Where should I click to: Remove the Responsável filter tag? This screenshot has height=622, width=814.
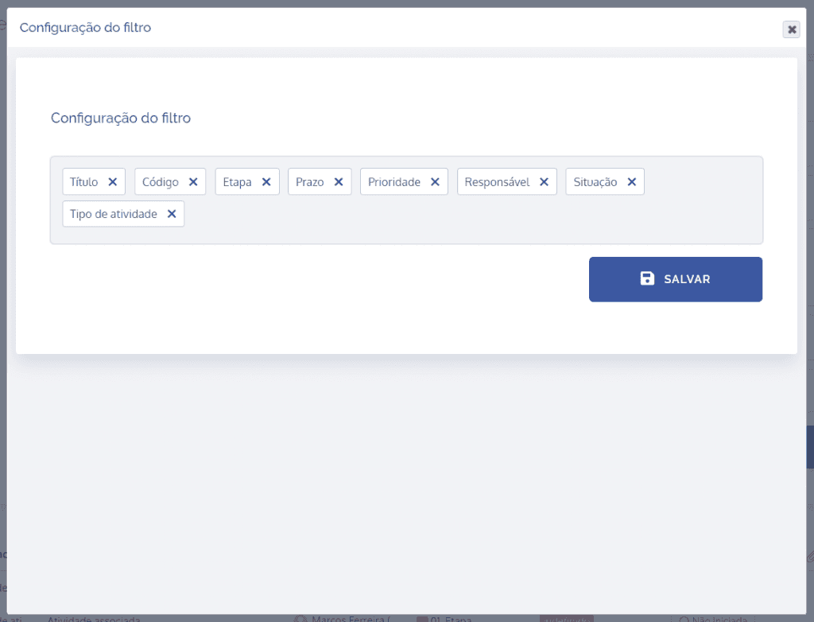coord(544,182)
